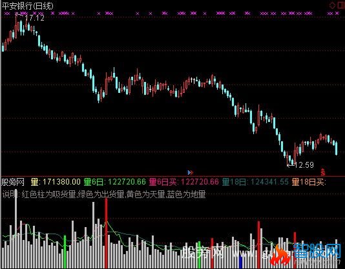Click the red split-window square icon
The height and width of the screenshot is (269, 345).
342,5
